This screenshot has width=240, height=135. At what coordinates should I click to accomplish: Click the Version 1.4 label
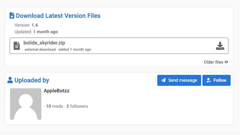click(26, 25)
